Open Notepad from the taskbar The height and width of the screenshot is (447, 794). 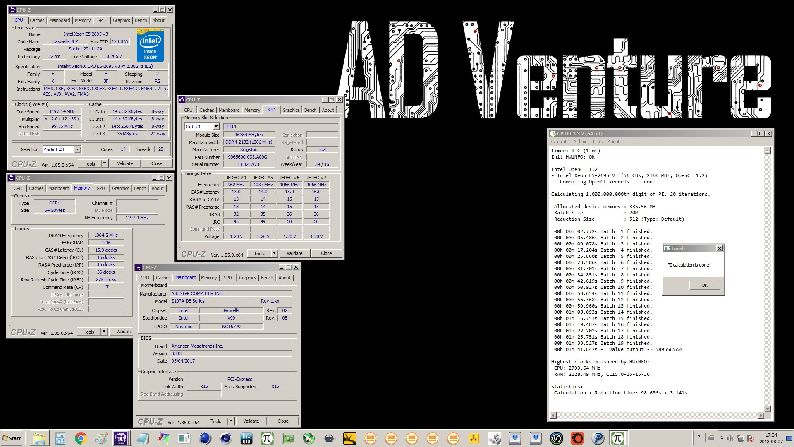(143, 438)
